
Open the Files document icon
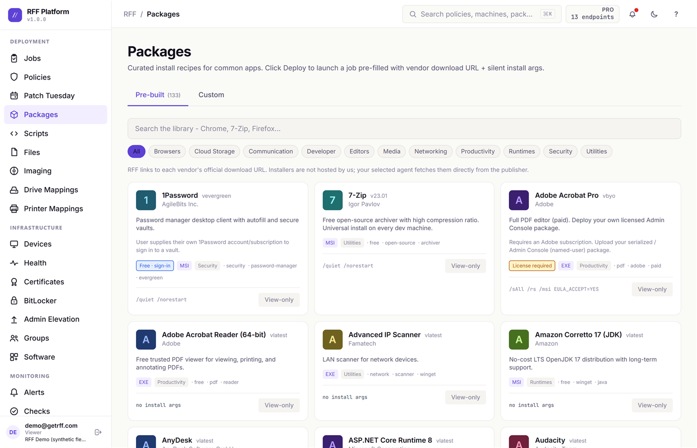click(14, 152)
